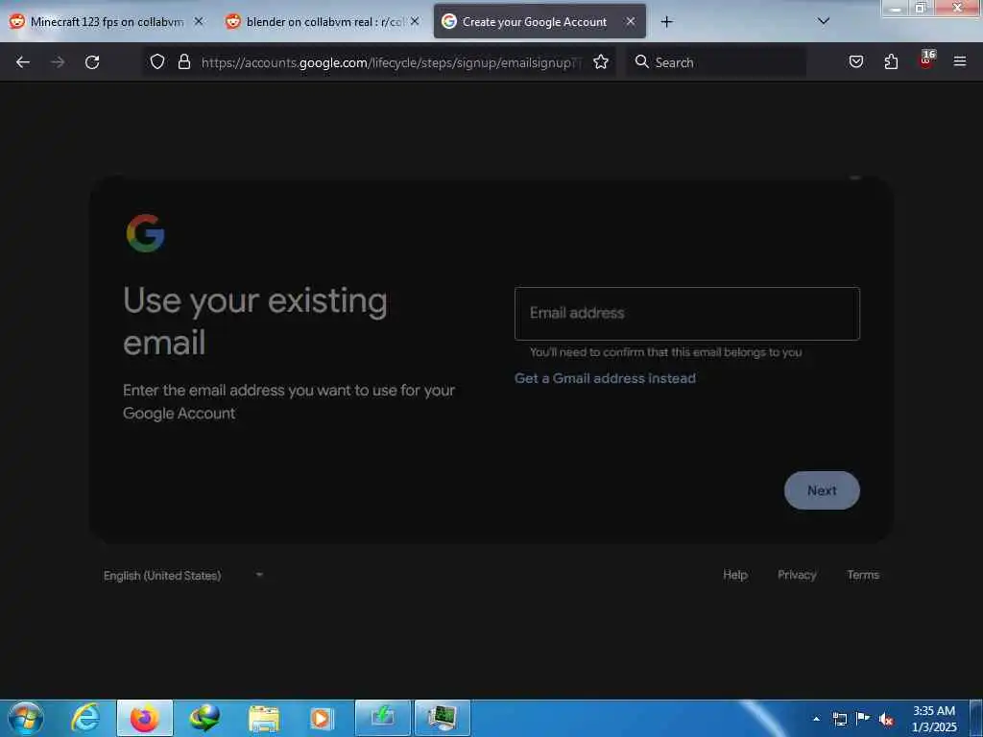The image size is (983, 737).
Task: Open the Pocket save icon
Action: [855, 61]
